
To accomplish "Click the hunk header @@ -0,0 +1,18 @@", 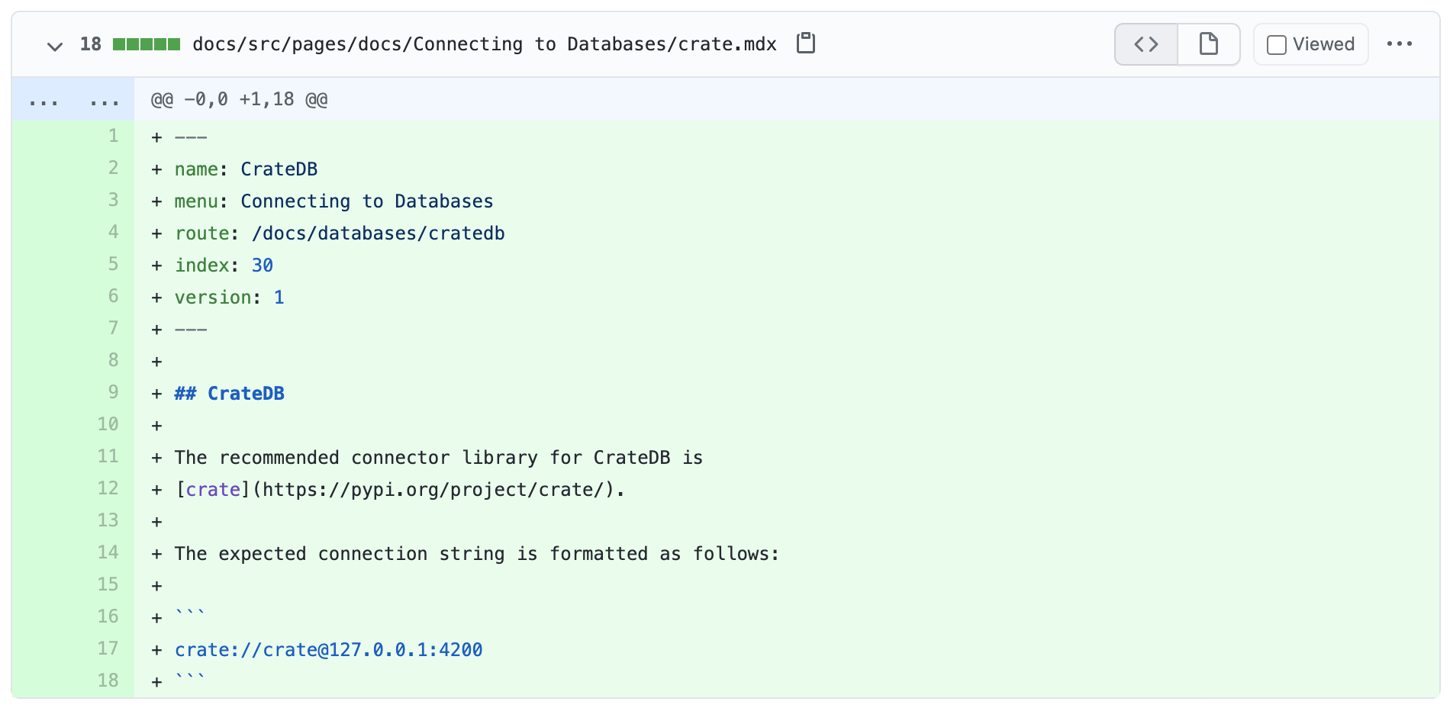I will pos(239,100).
